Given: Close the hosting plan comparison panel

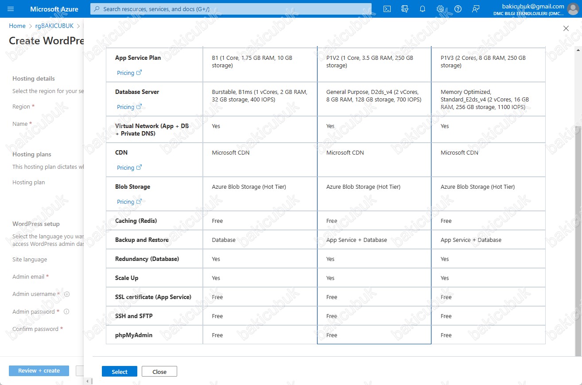Looking at the screenshot, I should pos(566,28).
